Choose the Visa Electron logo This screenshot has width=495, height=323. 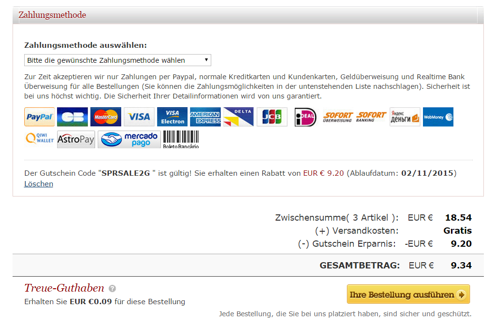(173, 117)
